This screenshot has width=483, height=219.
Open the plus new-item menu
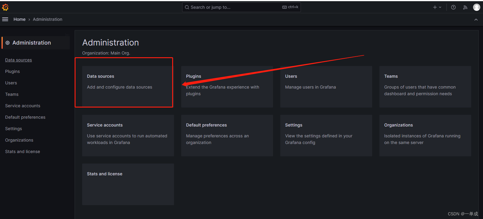(437, 7)
